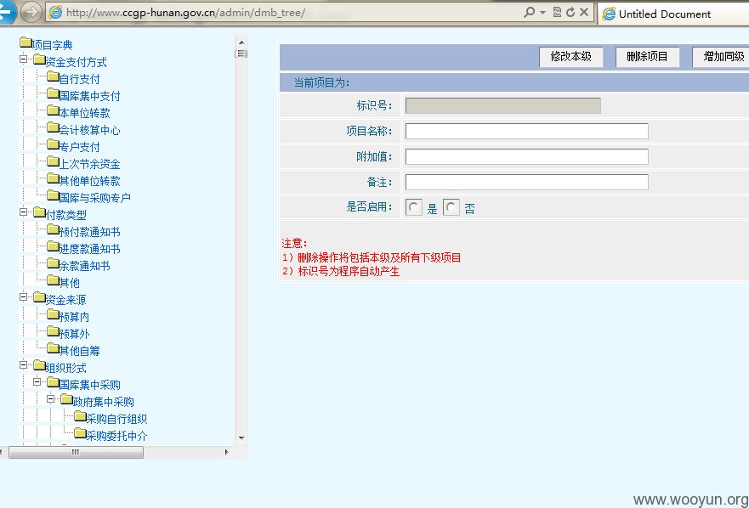Screen dimensions: 749x508
Task: Click the folder icon beside 采购自行组织
Action: (x=80, y=417)
